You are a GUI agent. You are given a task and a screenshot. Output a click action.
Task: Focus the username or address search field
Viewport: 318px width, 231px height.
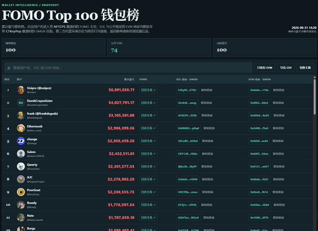click(x=129, y=67)
